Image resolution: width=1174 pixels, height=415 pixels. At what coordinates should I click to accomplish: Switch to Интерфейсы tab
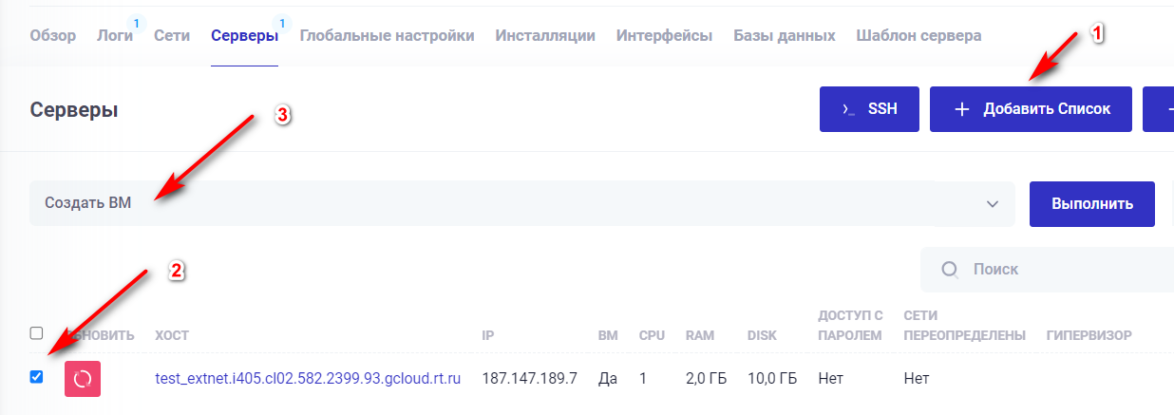664,35
